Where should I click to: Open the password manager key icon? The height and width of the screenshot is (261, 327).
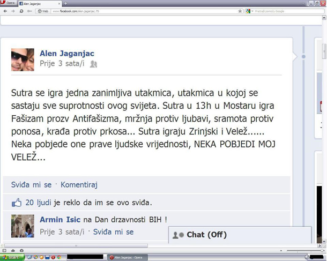(x=29, y=11)
